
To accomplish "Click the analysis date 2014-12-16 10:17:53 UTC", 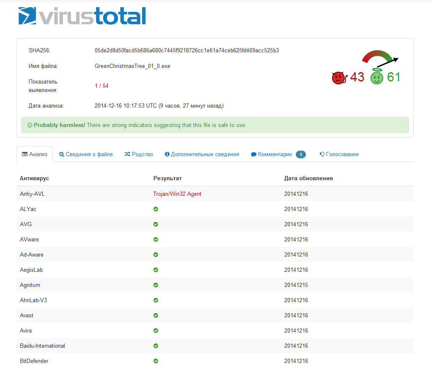I will click(125, 106).
